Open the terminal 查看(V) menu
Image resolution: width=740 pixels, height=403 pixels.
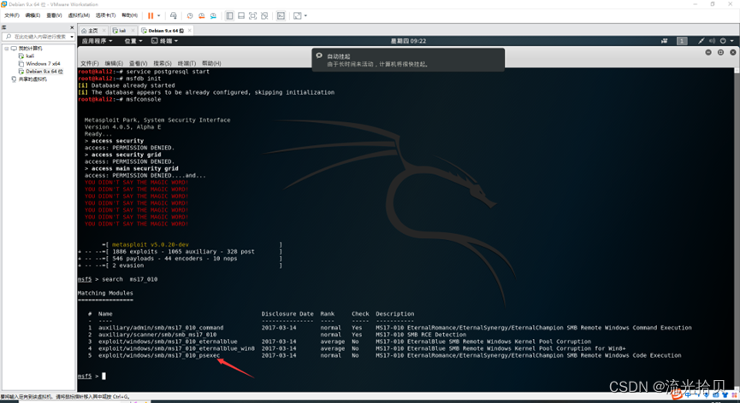point(139,63)
